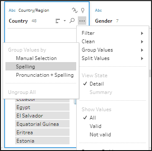
Task: Click the menu scrollbar thumb
Action: point(150,73)
